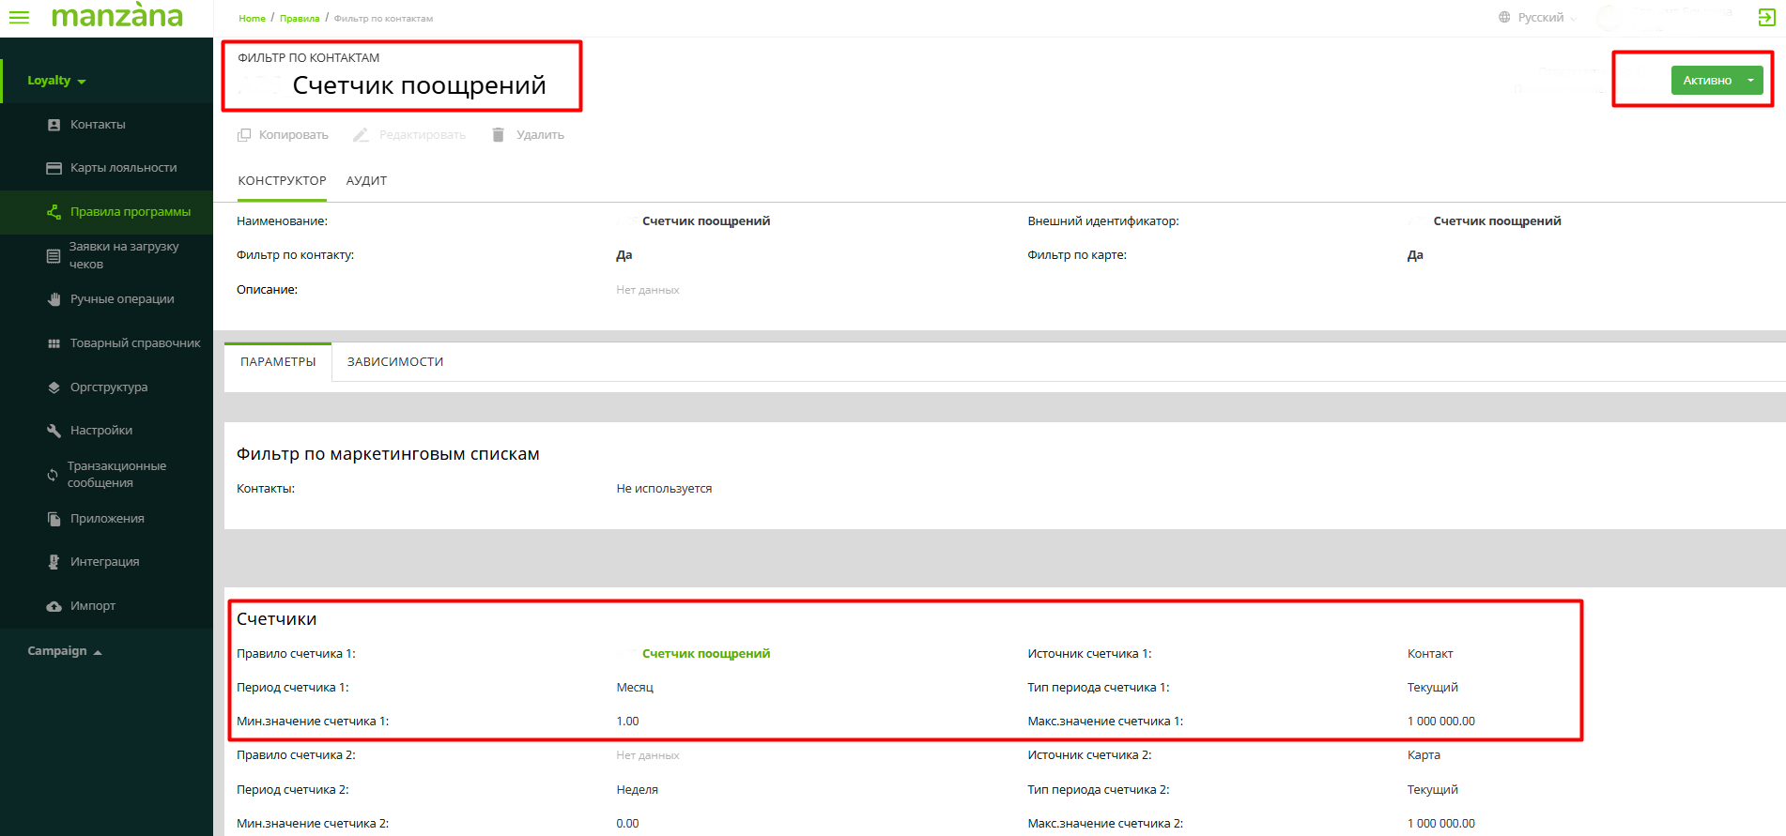The image size is (1786, 836).
Task: Select Ручные операции hand icon item
Action: point(121,299)
